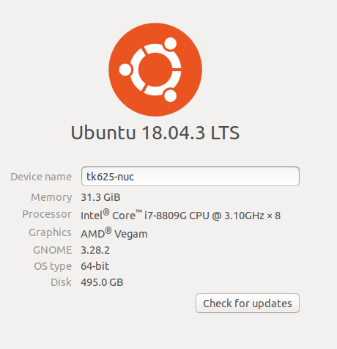Click the GNOME version 3.28.2

(95, 250)
